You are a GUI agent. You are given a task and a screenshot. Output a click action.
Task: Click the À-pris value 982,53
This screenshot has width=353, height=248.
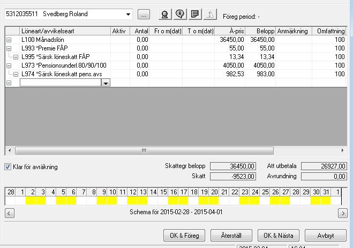[235, 74]
